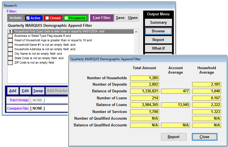Click the Add Bracket button

tap(57, 91)
